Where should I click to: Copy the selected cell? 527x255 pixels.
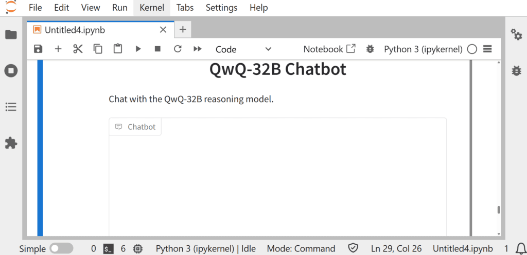pyautogui.click(x=98, y=49)
